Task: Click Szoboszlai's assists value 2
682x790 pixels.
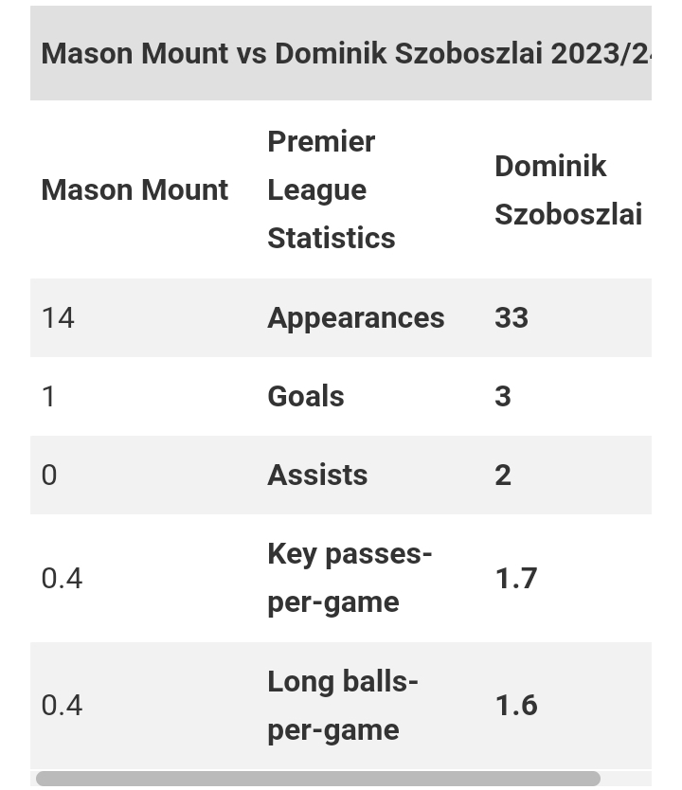Action: pos(503,476)
